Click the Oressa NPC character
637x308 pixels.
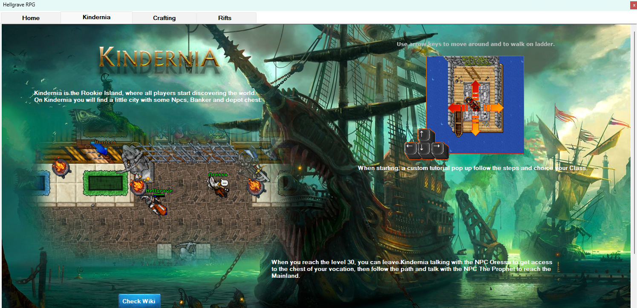pyautogui.click(x=219, y=187)
